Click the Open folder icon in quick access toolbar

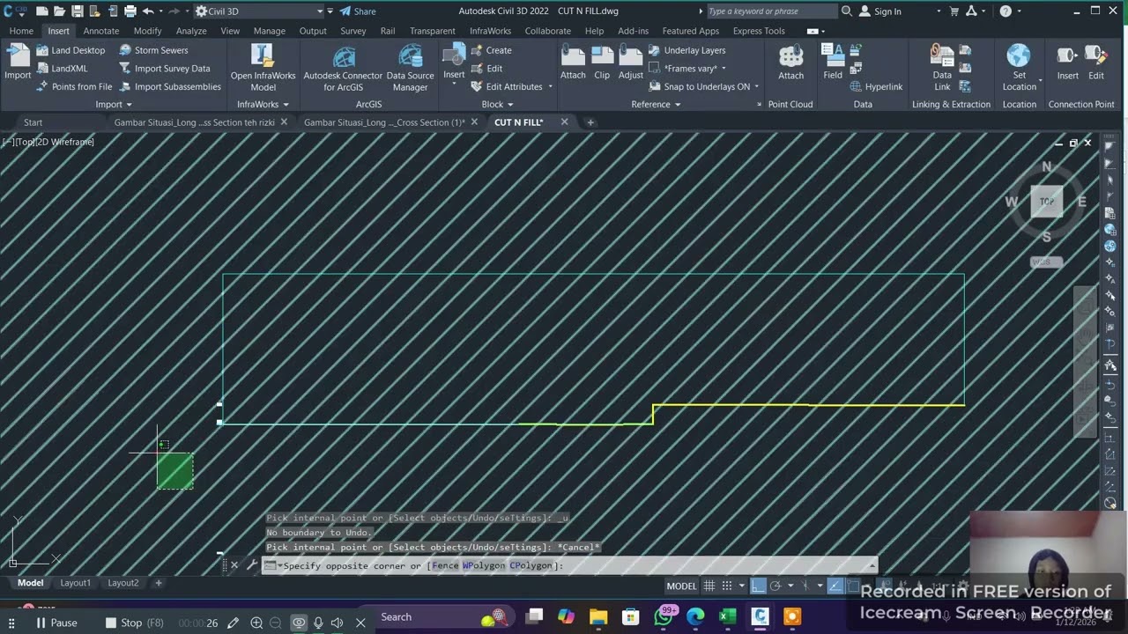click(x=59, y=11)
